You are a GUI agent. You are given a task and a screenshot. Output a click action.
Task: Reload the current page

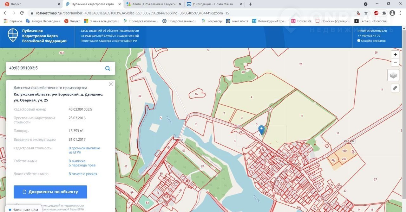pyautogui.click(x=22, y=13)
